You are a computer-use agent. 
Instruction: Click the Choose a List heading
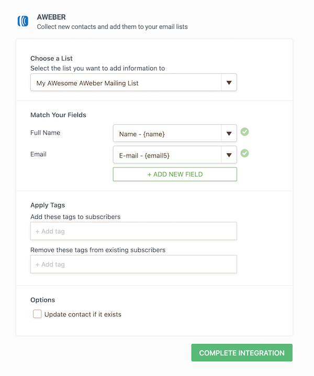tap(51, 59)
